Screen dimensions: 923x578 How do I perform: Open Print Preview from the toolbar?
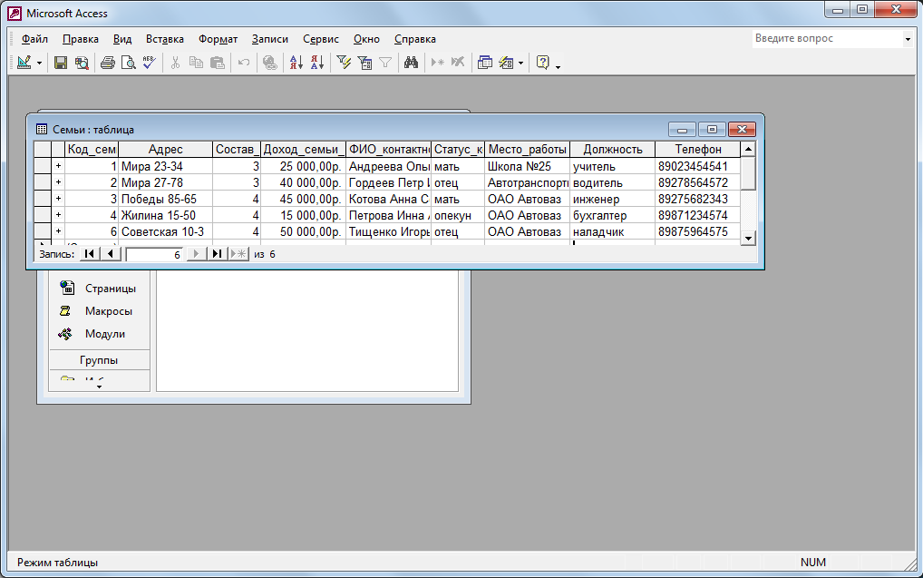click(128, 63)
